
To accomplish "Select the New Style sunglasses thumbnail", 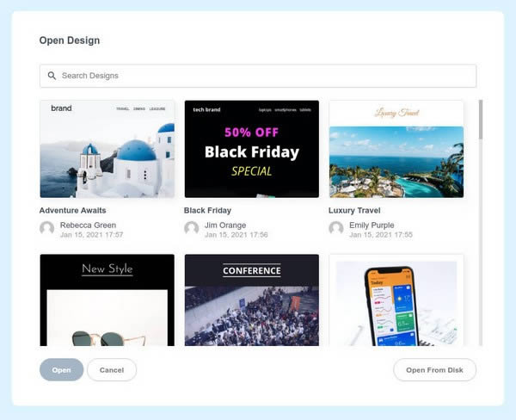I will click(x=107, y=300).
